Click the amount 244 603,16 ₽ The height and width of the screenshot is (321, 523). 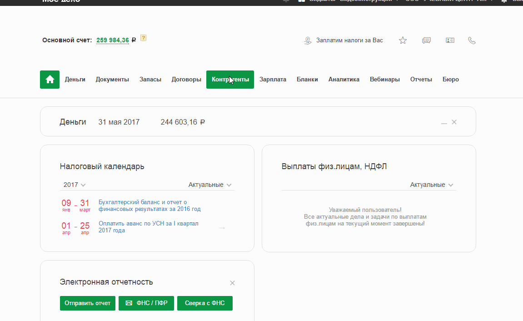(x=183, y=122)
